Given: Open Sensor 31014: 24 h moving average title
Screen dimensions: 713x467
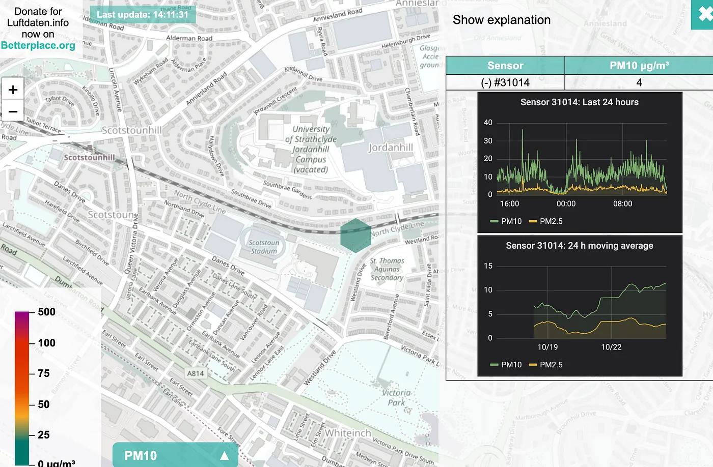Looking at the screenshot, I should tap(580, 246).
